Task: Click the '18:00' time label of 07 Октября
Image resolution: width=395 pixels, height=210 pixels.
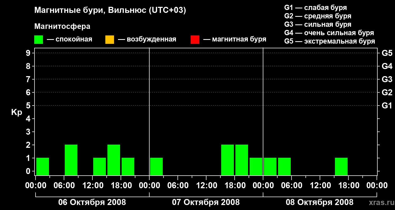Action: 235,186
